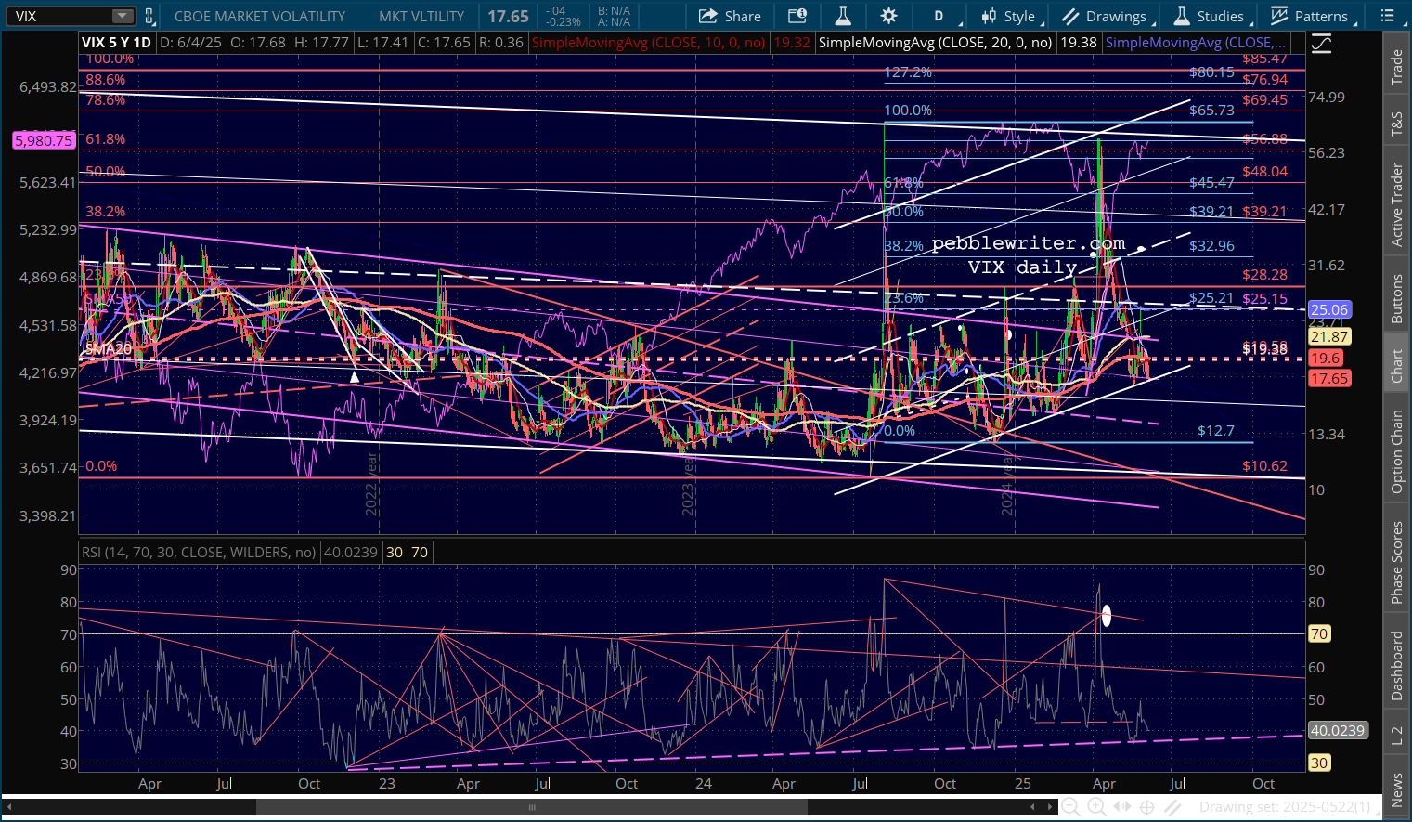Open the Option Chain side tab
1412x822 pixels.
1396,451
